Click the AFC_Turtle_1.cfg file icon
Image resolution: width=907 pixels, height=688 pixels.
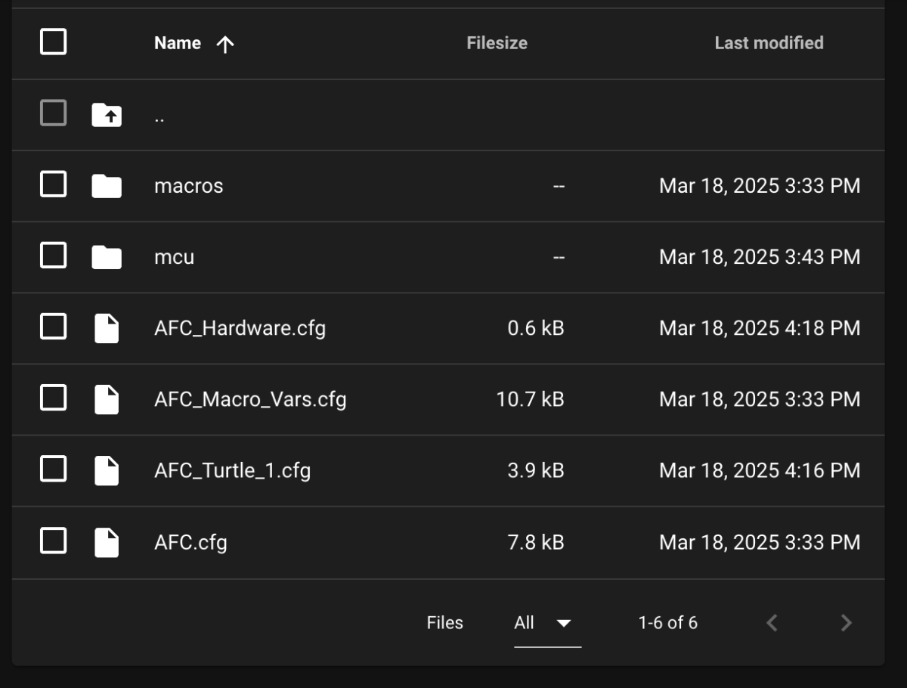tap(107, 470)
